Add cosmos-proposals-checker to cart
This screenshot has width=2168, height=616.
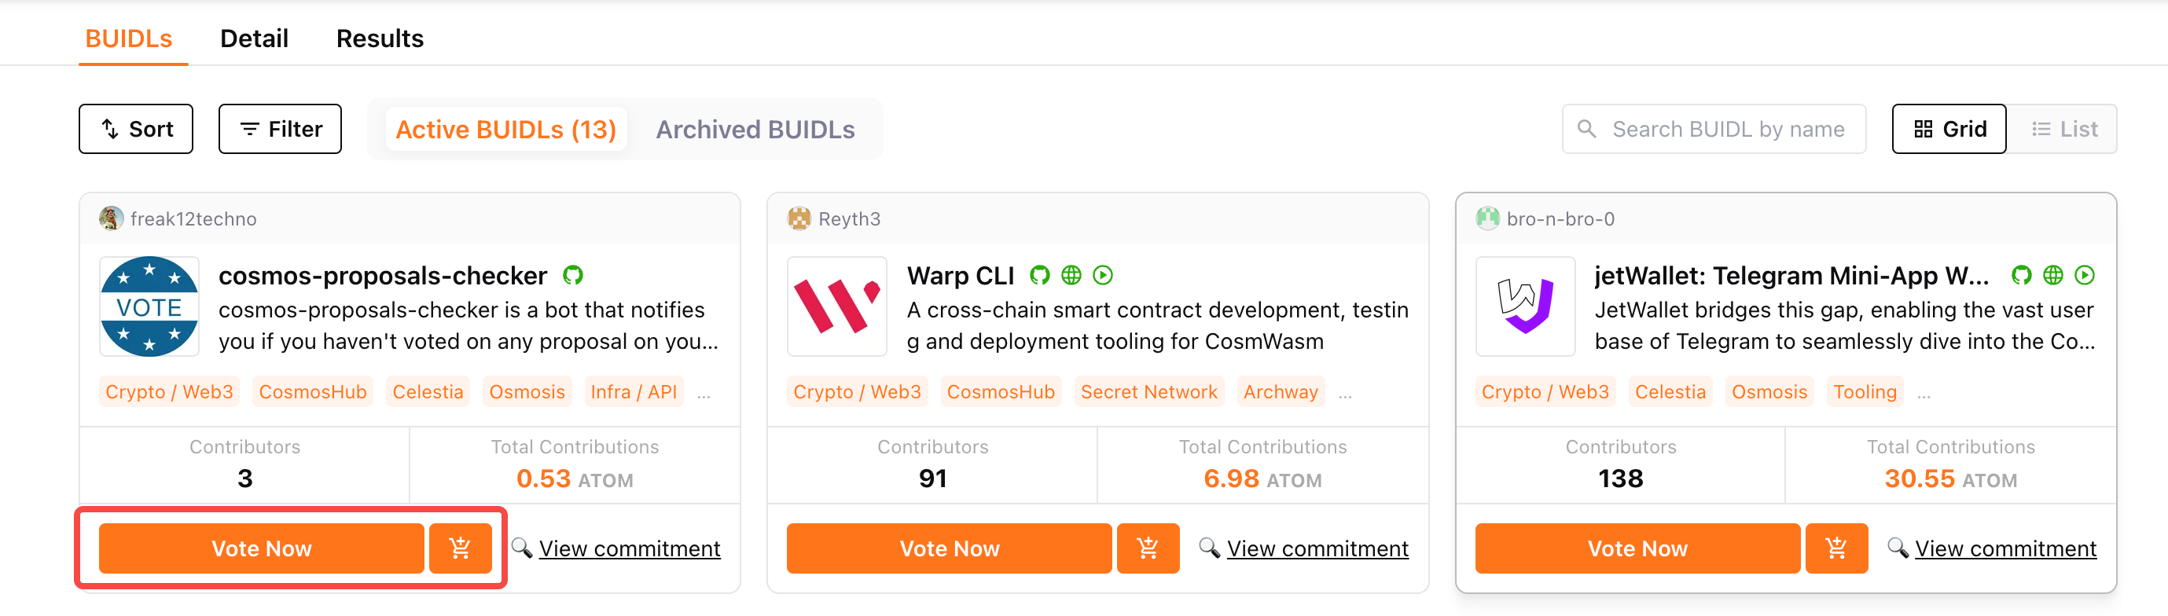[x=461, y=548]
